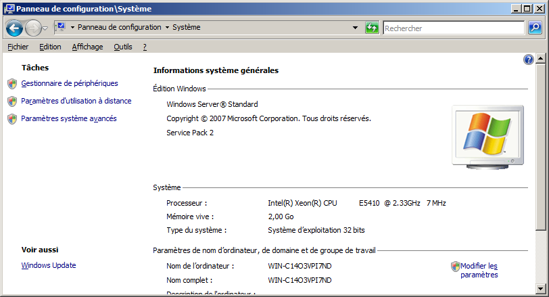This screenshot has height=297, width=549.
Task: Click the computer icon in the address bar
Action: (x=59, y=28)
